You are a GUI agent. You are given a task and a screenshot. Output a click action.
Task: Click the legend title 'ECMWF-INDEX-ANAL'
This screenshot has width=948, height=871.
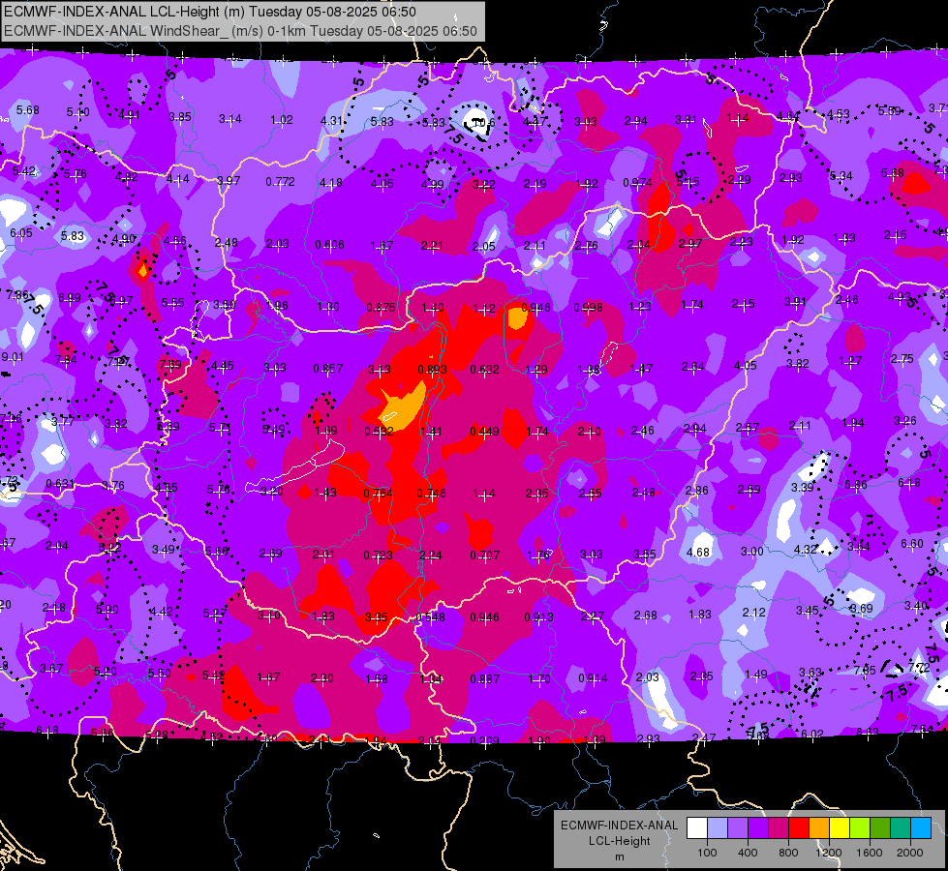(619, 826)
